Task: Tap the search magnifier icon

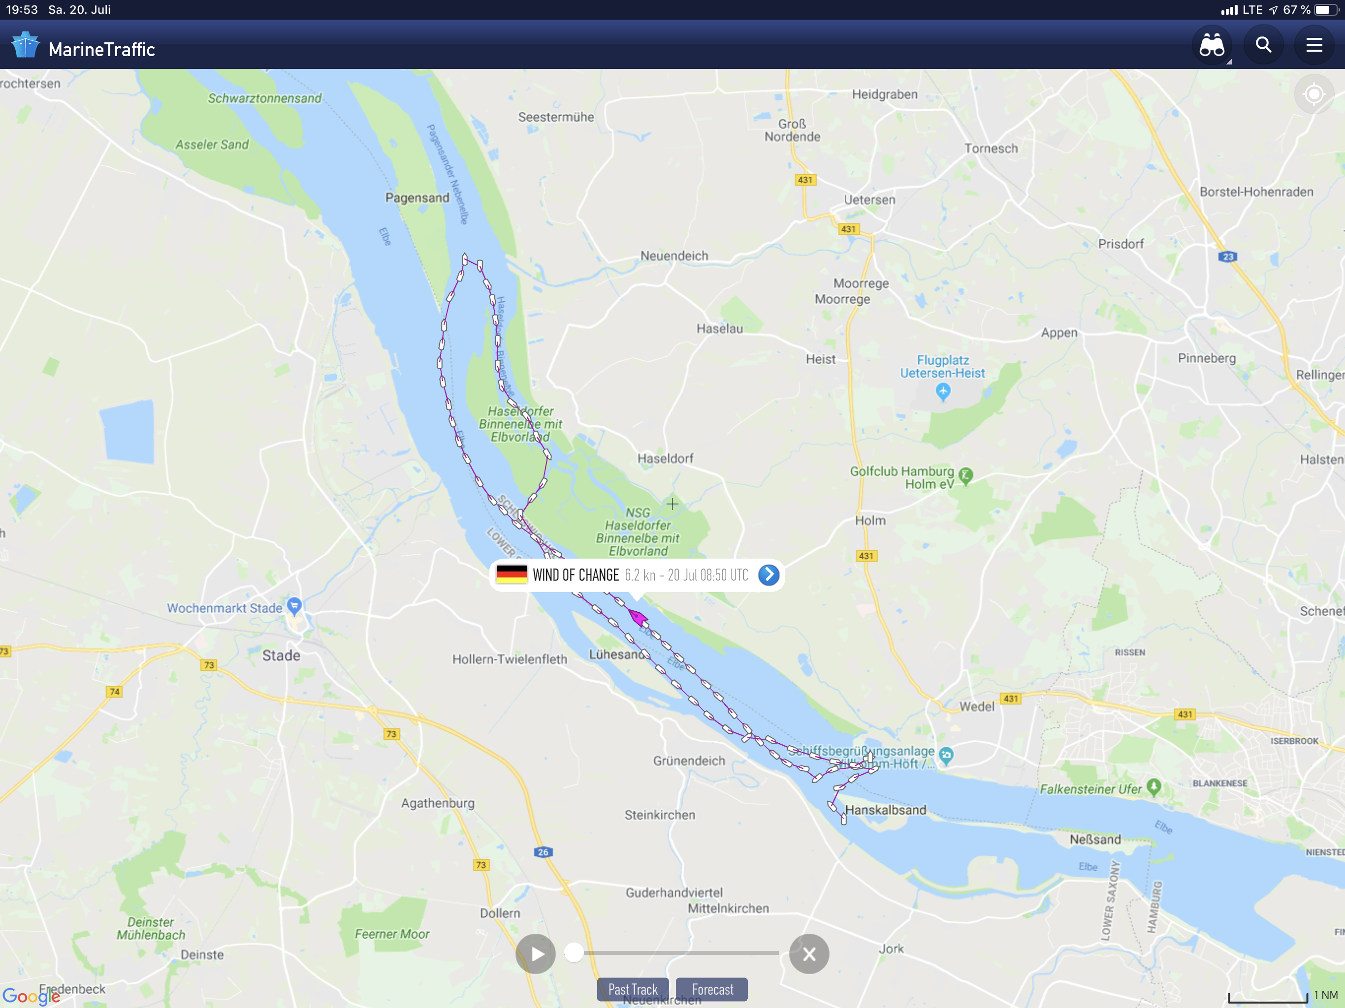Action: 1263,46
